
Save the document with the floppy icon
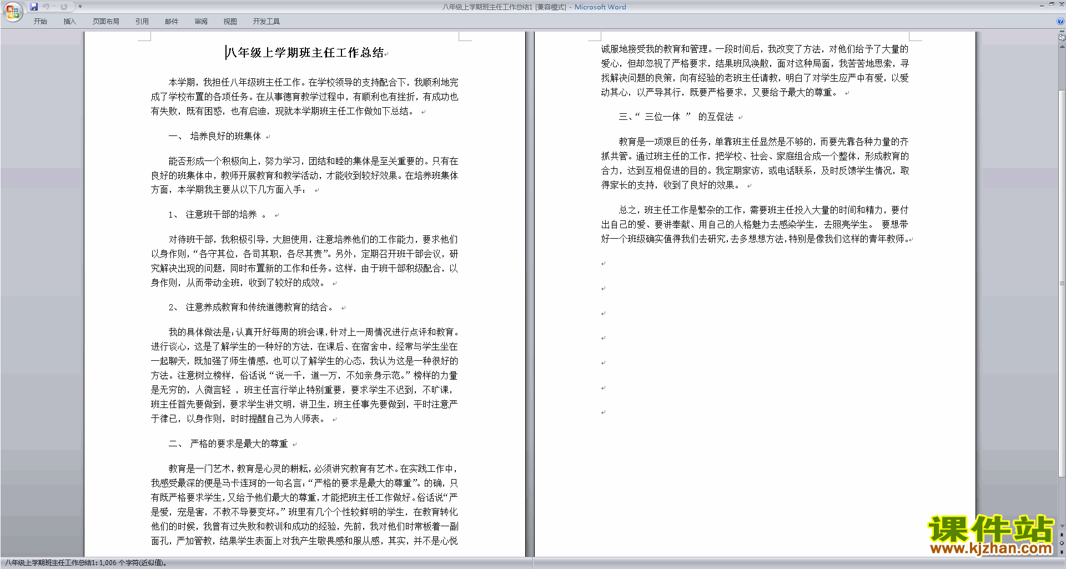34,7
